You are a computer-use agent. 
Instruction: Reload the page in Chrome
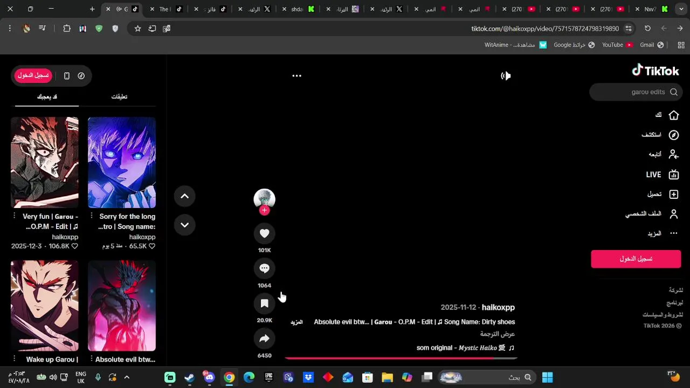coord(647,29)
